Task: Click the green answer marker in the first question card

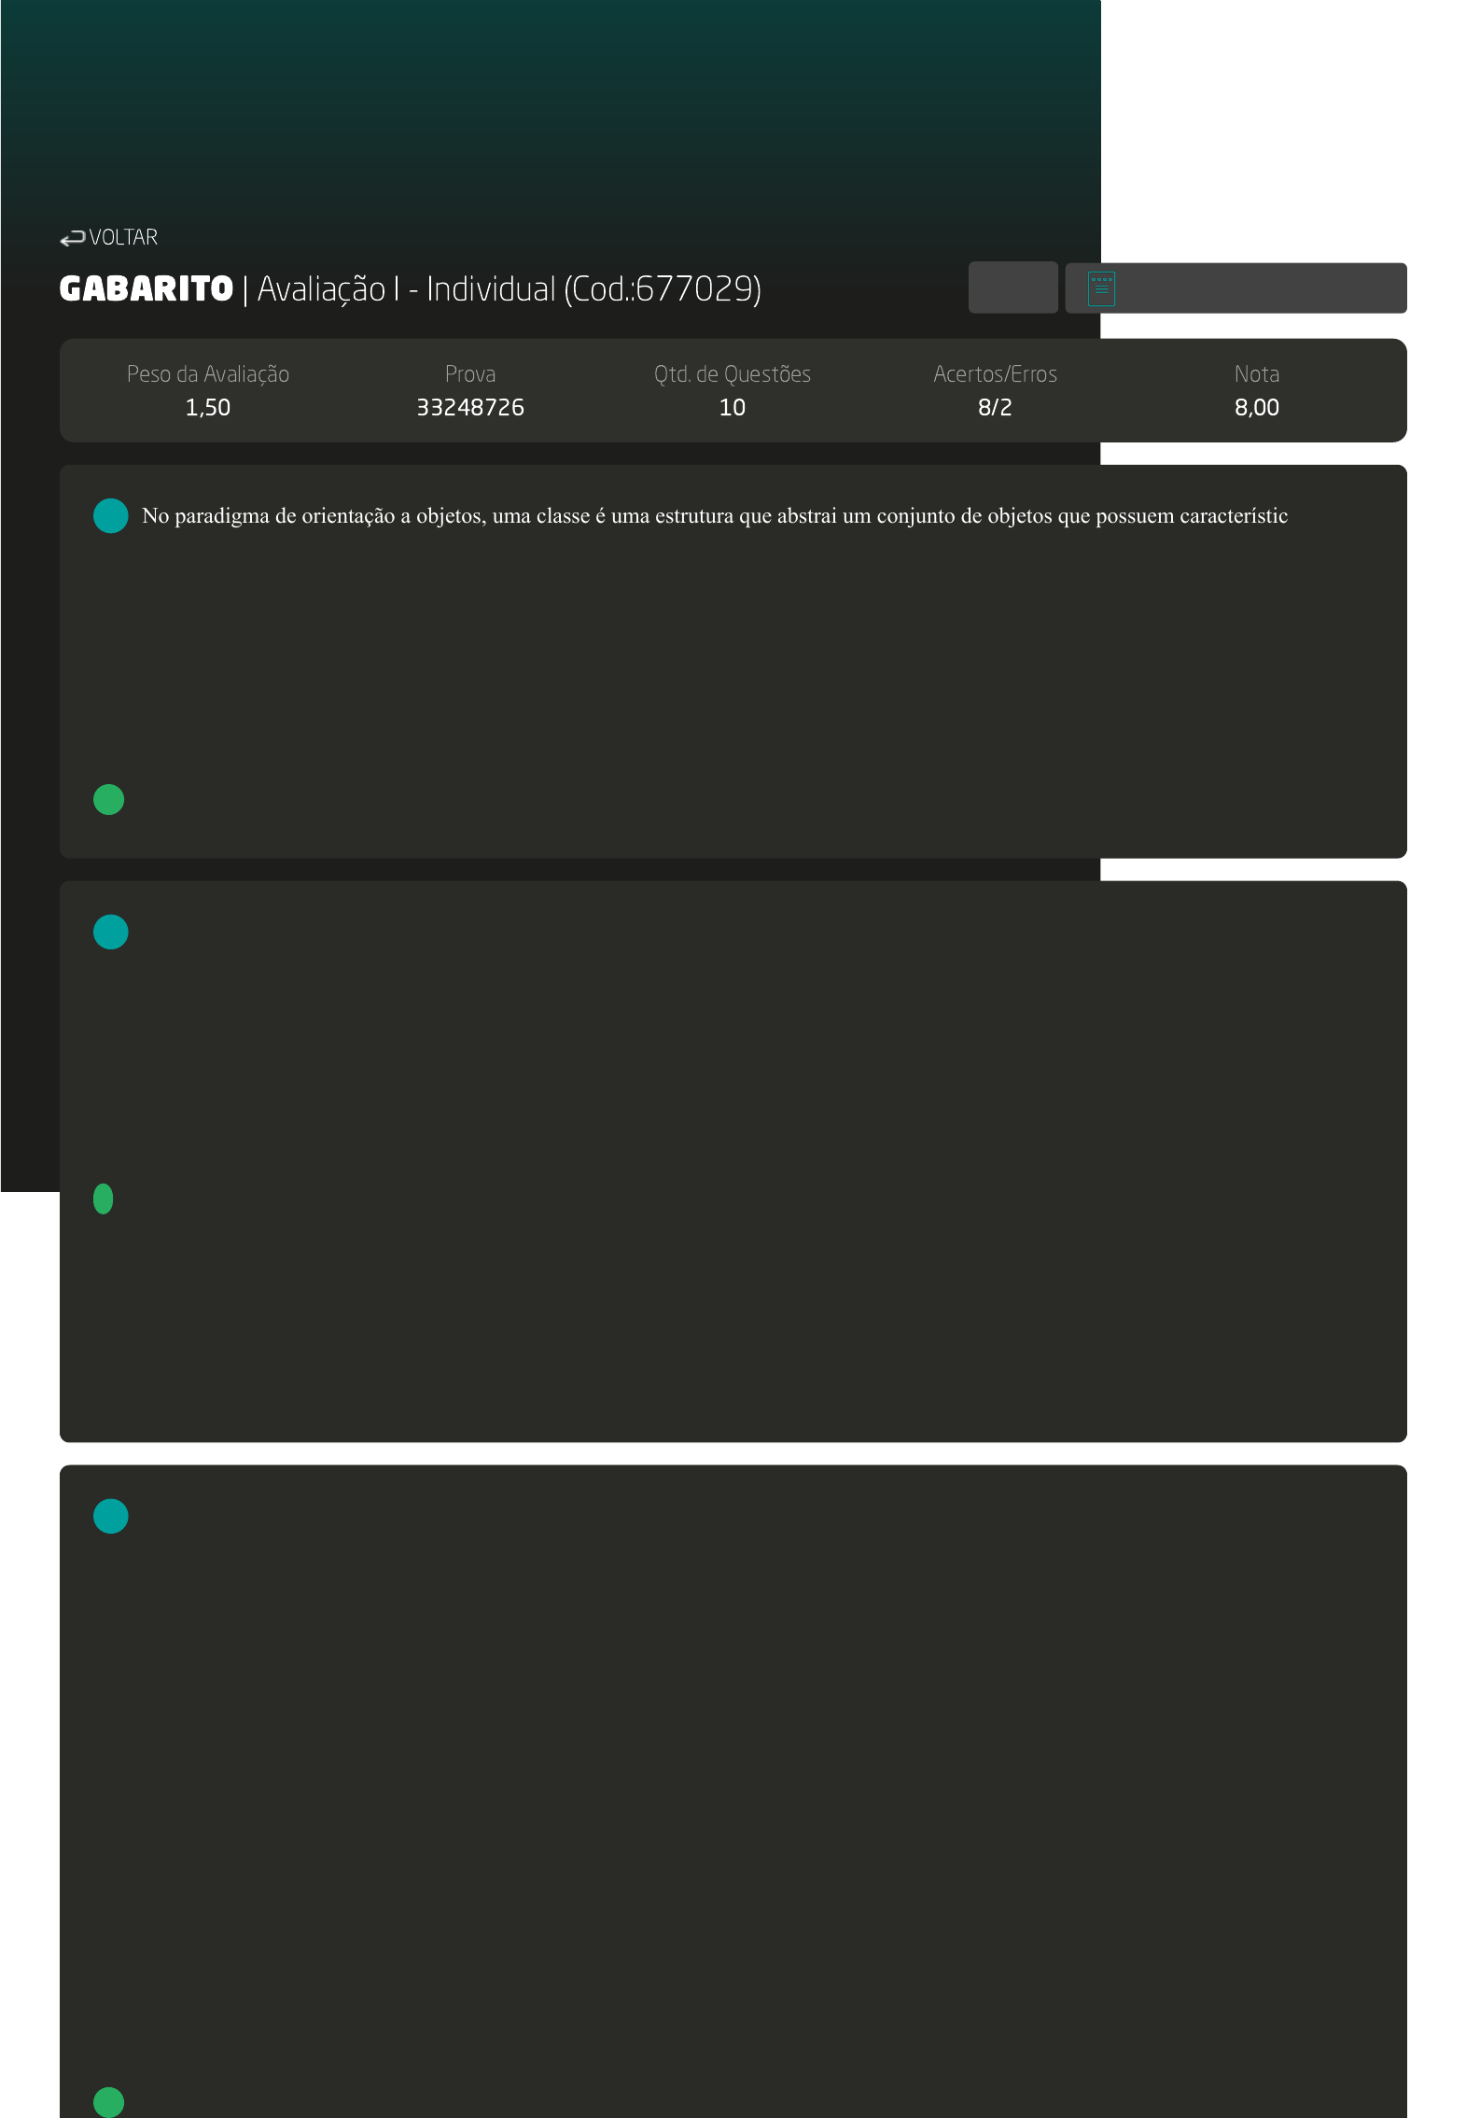Action: pos(109,800)
